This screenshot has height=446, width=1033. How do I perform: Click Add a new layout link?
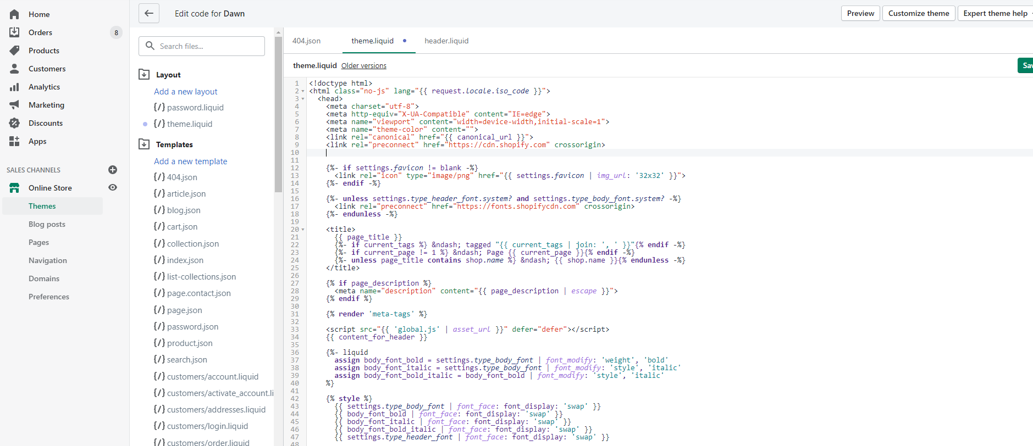pyautogui.click(x=186, y=92)
